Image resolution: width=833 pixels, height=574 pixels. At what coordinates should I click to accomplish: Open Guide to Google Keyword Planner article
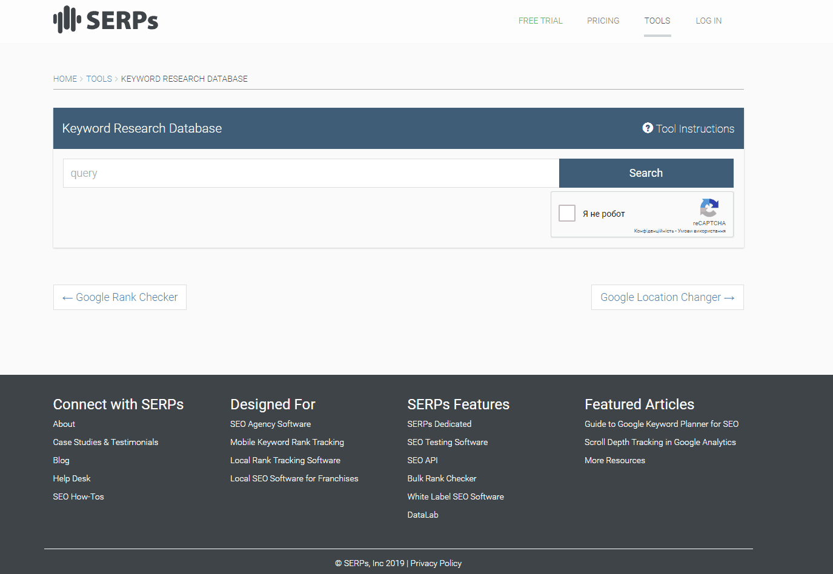[662, 424]
